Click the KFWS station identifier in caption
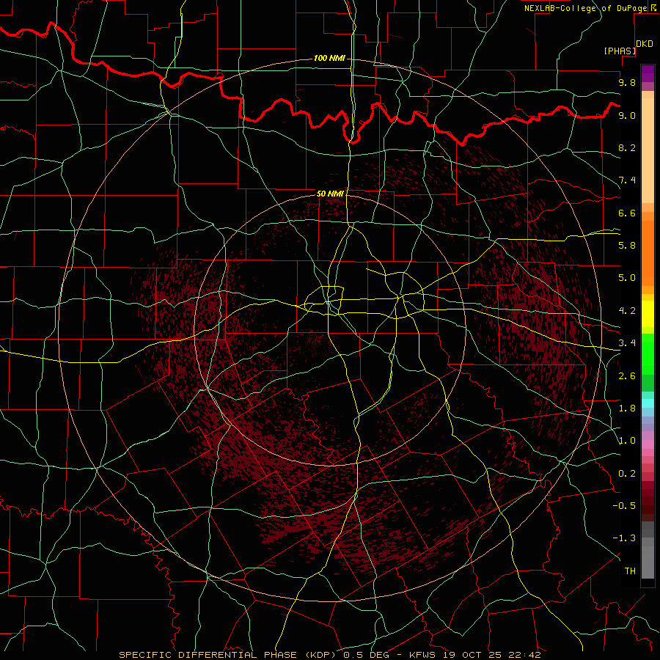 tap(423, 655)
